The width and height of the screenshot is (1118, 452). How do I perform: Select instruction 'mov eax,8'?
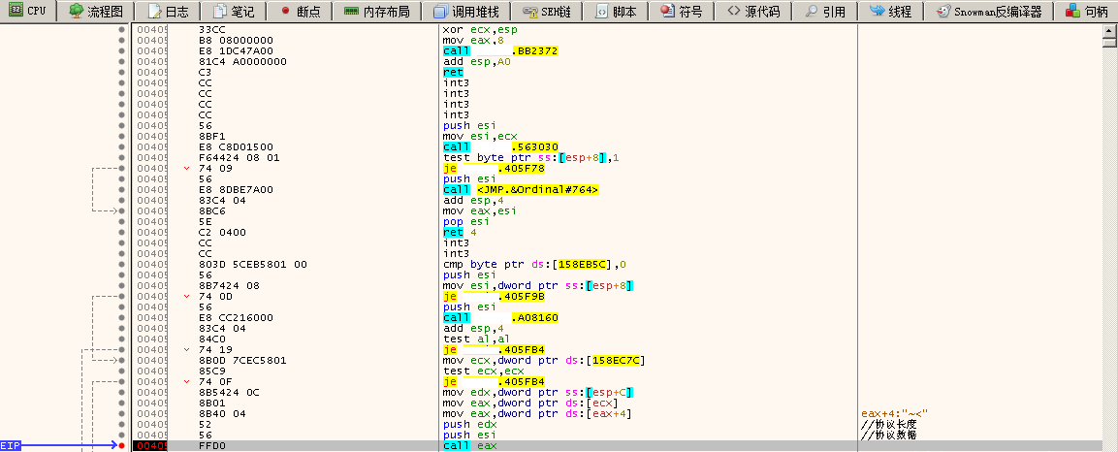pos(472,41)
